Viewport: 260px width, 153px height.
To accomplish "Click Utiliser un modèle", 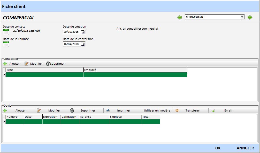I will pos(157,110).
